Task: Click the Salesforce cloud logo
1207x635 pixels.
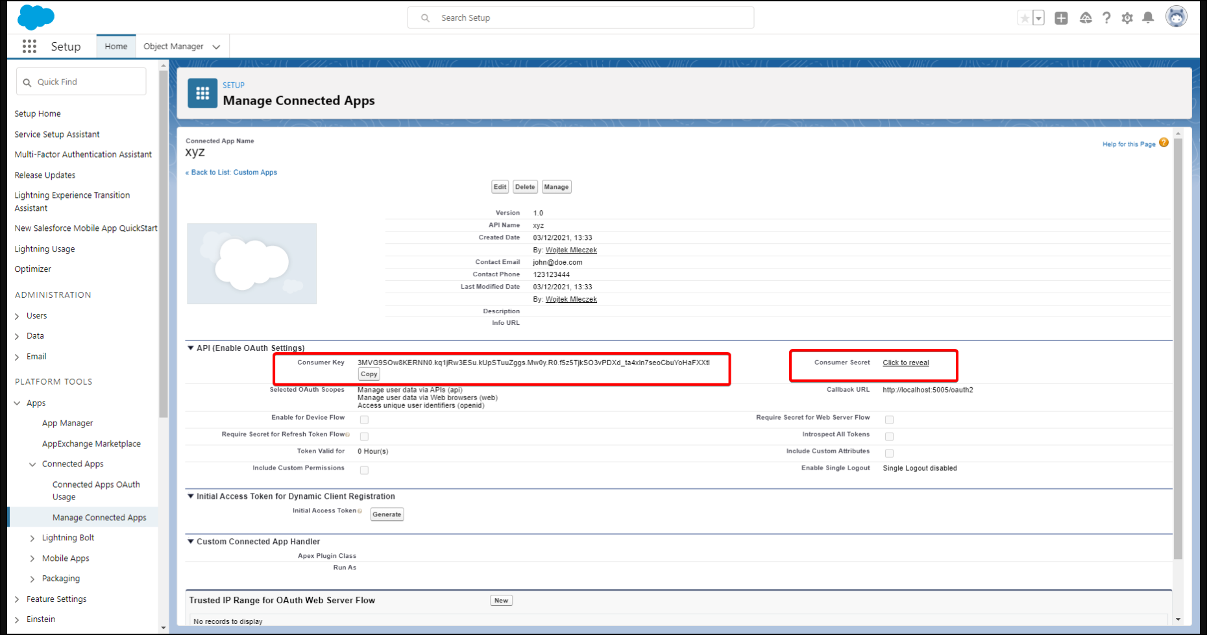Action: click(x=35, y=18)
